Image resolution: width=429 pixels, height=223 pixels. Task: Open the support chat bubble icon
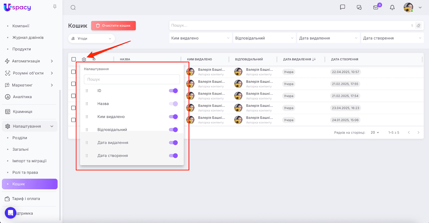(10, 213)
